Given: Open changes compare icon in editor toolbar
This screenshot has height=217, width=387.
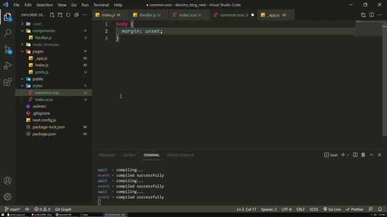Looking at the screenshot, I should click(x=363, y=15).
